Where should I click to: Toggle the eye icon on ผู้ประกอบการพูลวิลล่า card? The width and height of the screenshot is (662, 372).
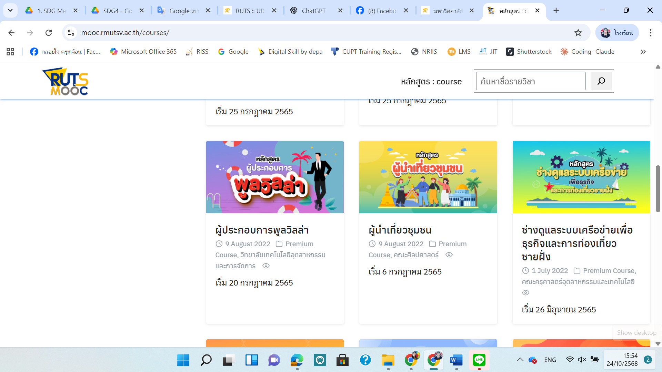click(266, 266)
